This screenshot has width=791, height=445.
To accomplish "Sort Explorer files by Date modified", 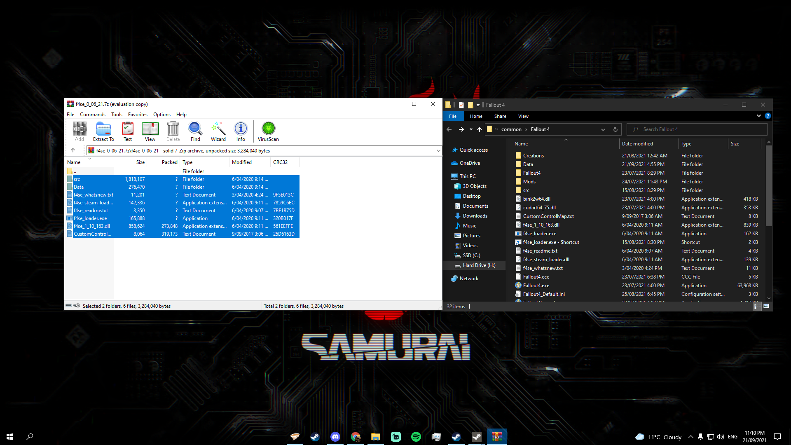I will pyautogui.click(x=637, y=144).
